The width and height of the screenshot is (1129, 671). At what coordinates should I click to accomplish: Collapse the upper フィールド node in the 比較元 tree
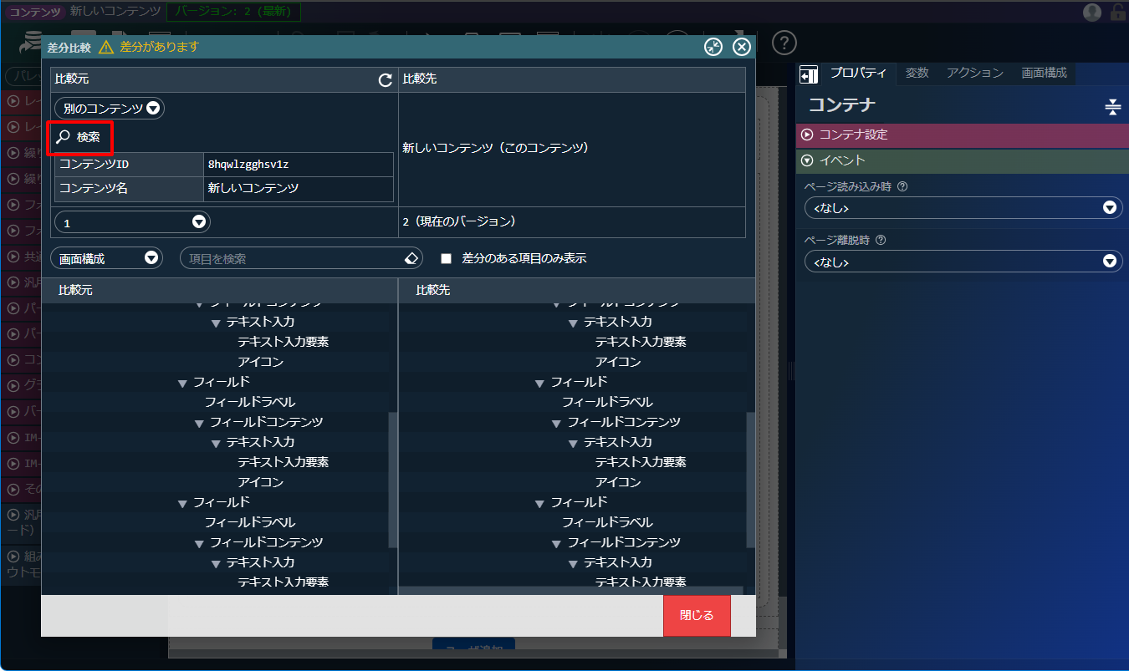coord(182,383)
